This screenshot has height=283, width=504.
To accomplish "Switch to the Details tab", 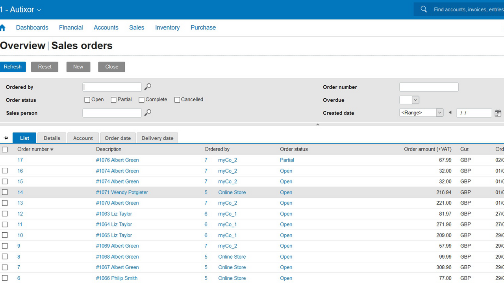I will click(x=52, y=138).
